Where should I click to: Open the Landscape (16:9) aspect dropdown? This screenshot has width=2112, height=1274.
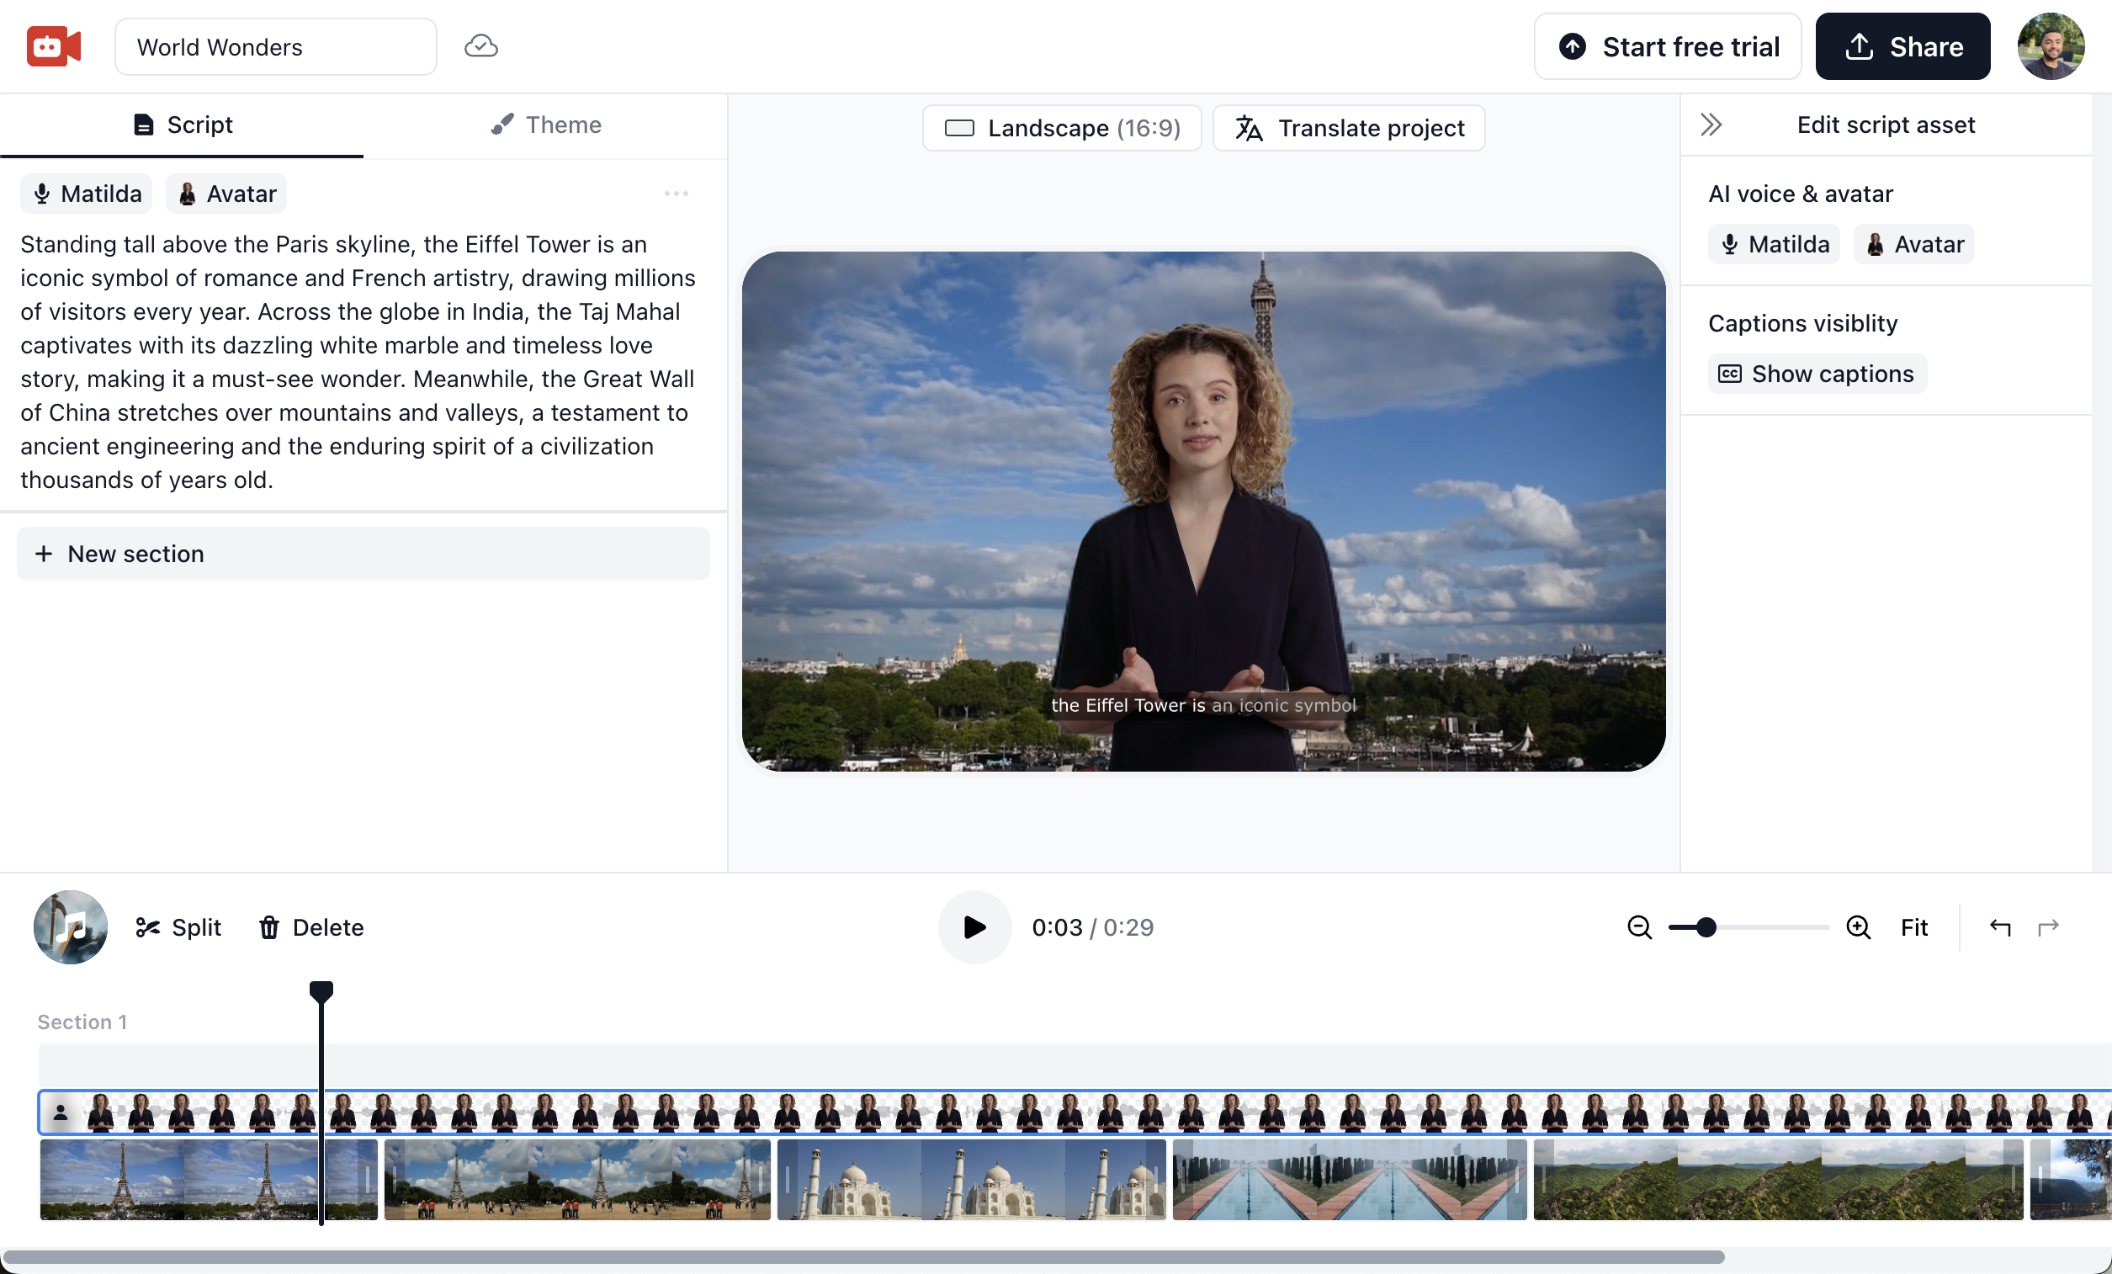click(1062, 128)
